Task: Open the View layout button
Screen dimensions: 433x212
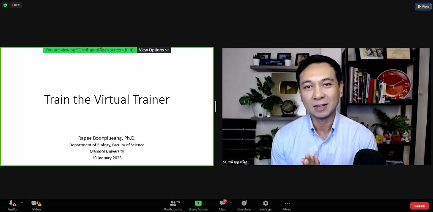Action: pos(423,6)
